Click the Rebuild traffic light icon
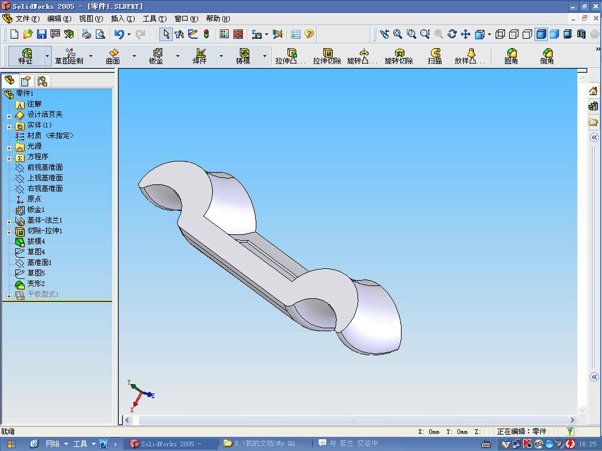602x451 pixels. [x=206, y=34]
